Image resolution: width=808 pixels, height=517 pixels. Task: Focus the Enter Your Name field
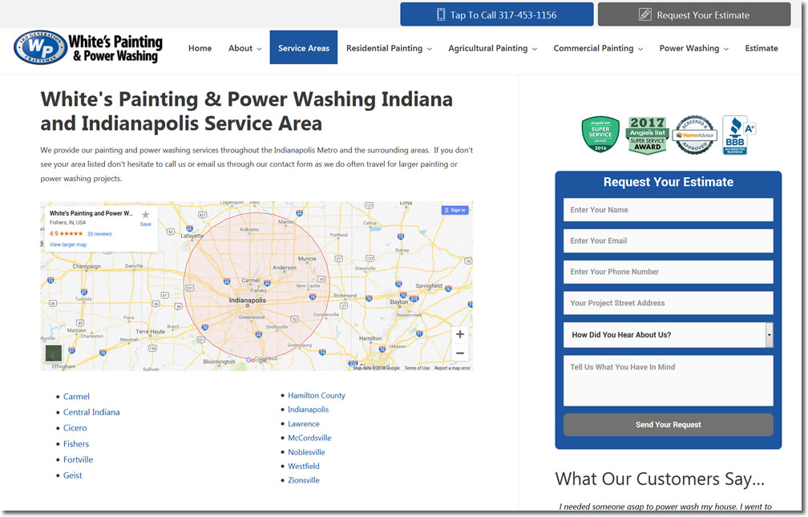point(669,210)
